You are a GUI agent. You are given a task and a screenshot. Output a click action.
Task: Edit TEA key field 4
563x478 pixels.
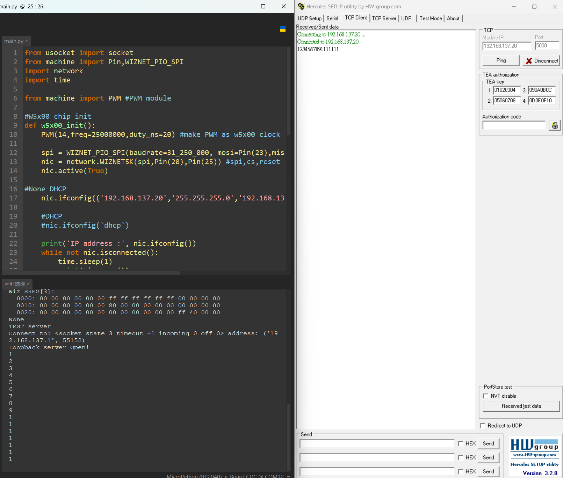coord(542,101)
